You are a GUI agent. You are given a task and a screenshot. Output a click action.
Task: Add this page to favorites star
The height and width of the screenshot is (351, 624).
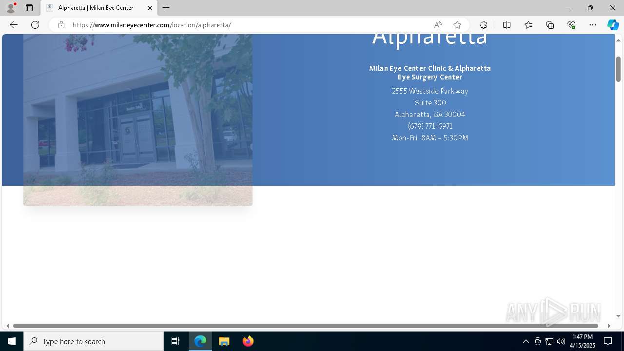[x=457, y=25]
